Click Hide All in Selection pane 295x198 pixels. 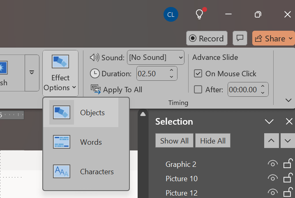pos(213,141)
